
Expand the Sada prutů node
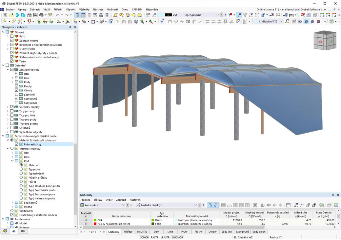click(12, 202)
